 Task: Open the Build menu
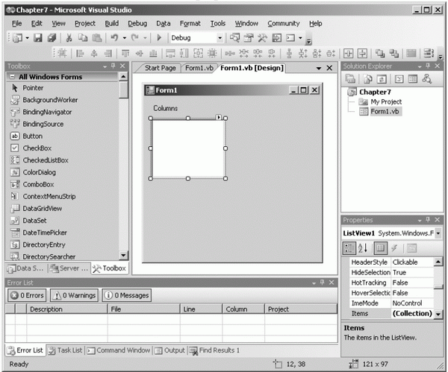[112, 23]
